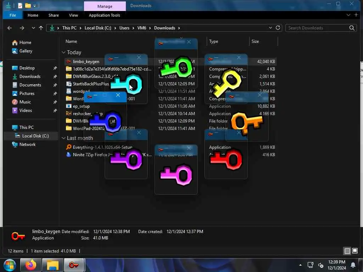
Task: Switch to the Home ribbon tab
Action: pos(33,15)
